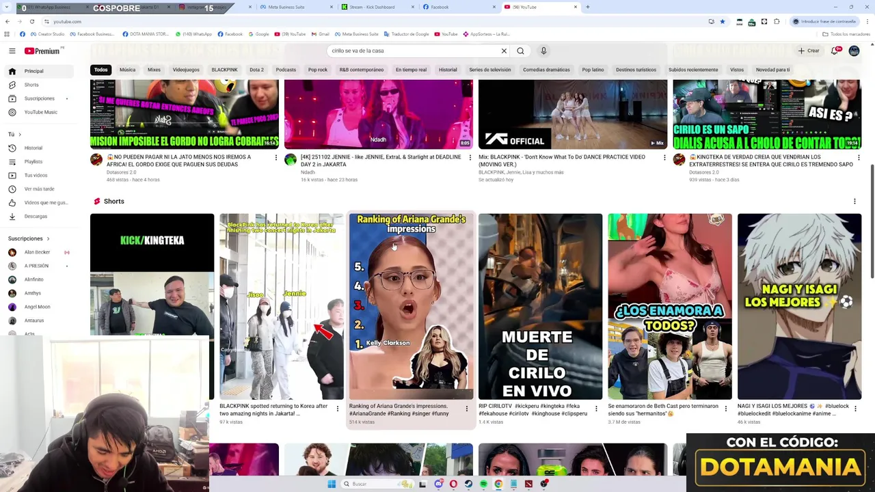Screen dimensions: 875x492
Task: Open Traductor de Google bookmark
Action: (407, 34)
